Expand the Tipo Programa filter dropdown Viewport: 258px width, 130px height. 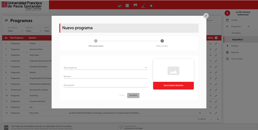pos(15,31)
